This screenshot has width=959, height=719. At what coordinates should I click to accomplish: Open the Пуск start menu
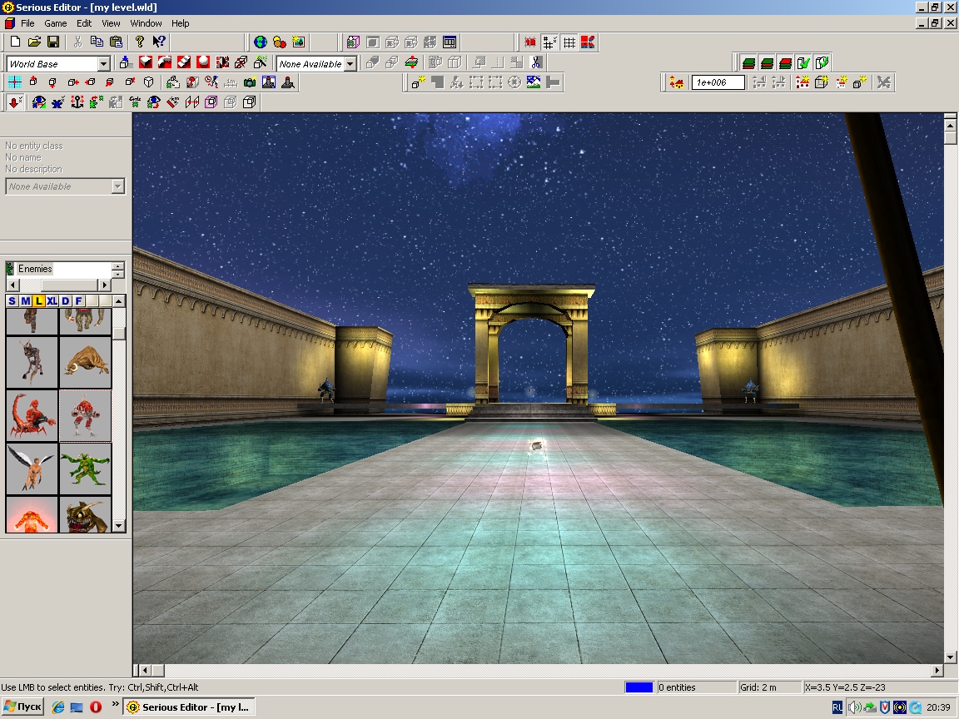coord(22,707)
